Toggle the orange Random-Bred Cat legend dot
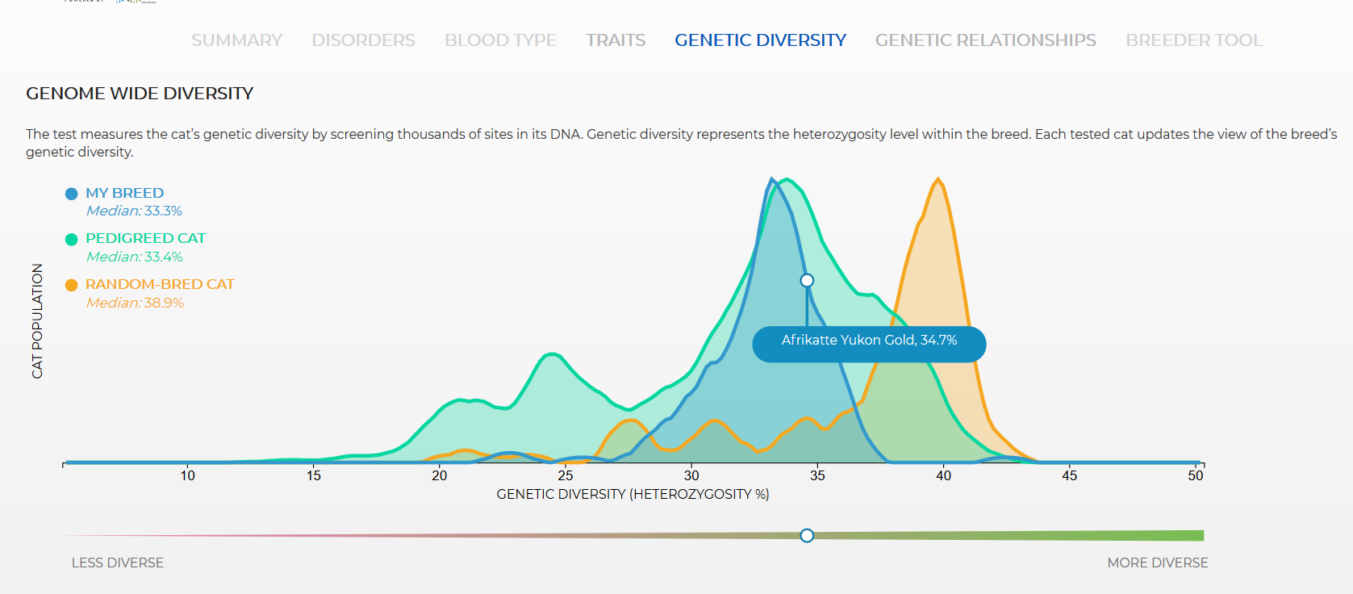The image size is (1353, 594). [x=71, y=285]
